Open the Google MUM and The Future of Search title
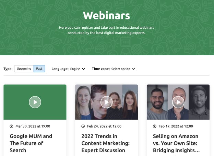 tap(31, 143)
